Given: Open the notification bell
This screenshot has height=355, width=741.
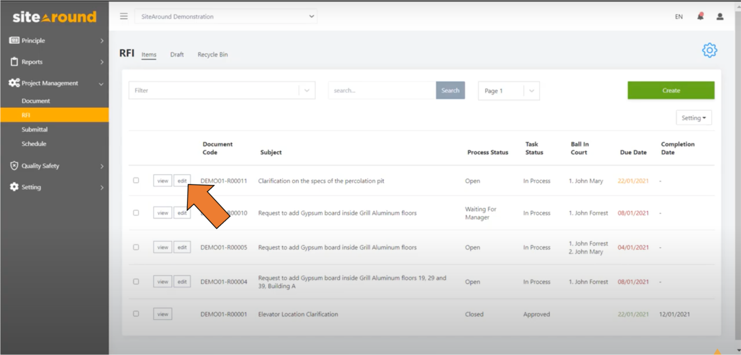Looking at the screenshot, I should [x=700, y=16].
